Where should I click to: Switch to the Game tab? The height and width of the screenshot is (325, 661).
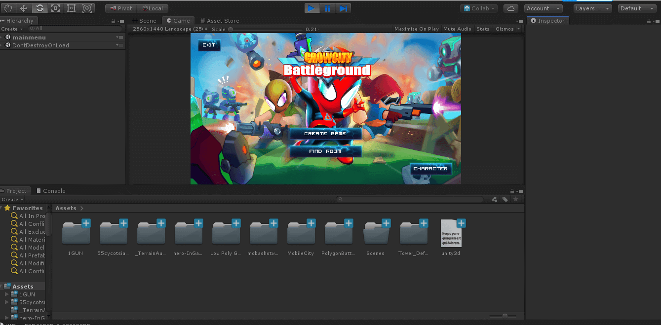tap(178, 21)
